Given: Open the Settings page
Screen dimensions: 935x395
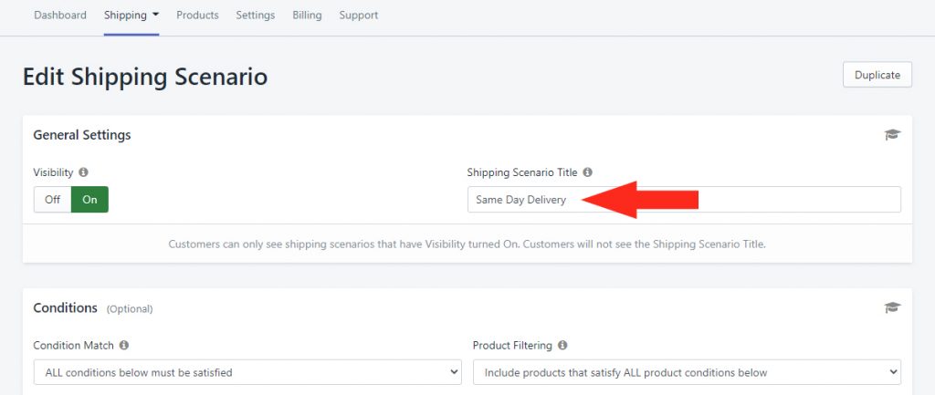Looking at the screenshot, I should [x=256, y=15].
